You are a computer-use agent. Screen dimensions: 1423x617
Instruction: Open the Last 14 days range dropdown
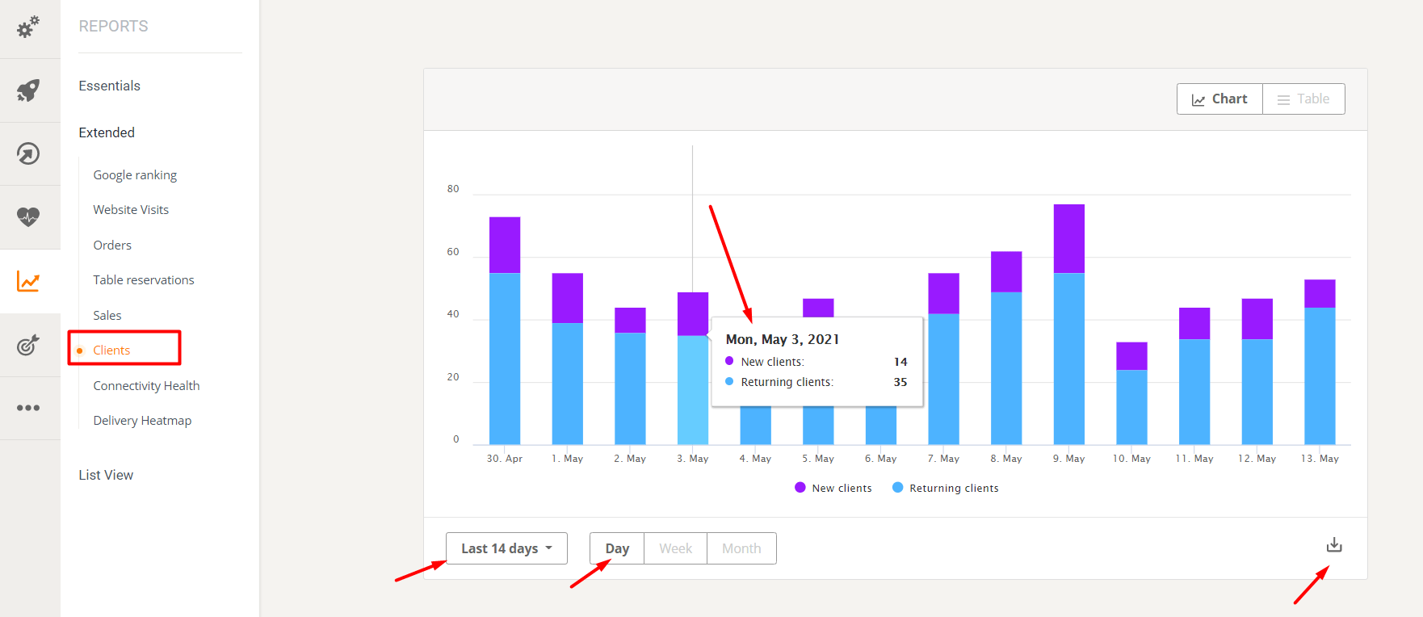(506, 548)
